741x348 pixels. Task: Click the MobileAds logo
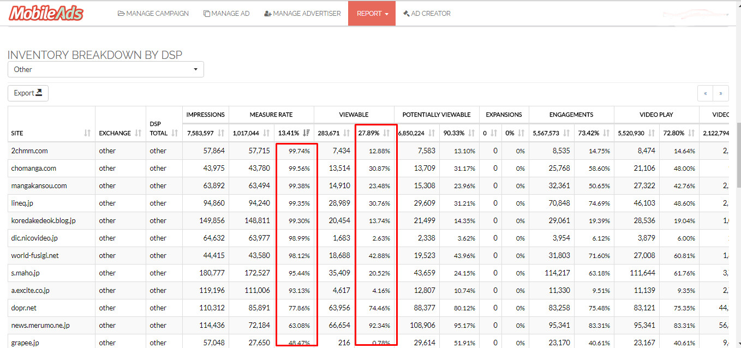[46, 13]
